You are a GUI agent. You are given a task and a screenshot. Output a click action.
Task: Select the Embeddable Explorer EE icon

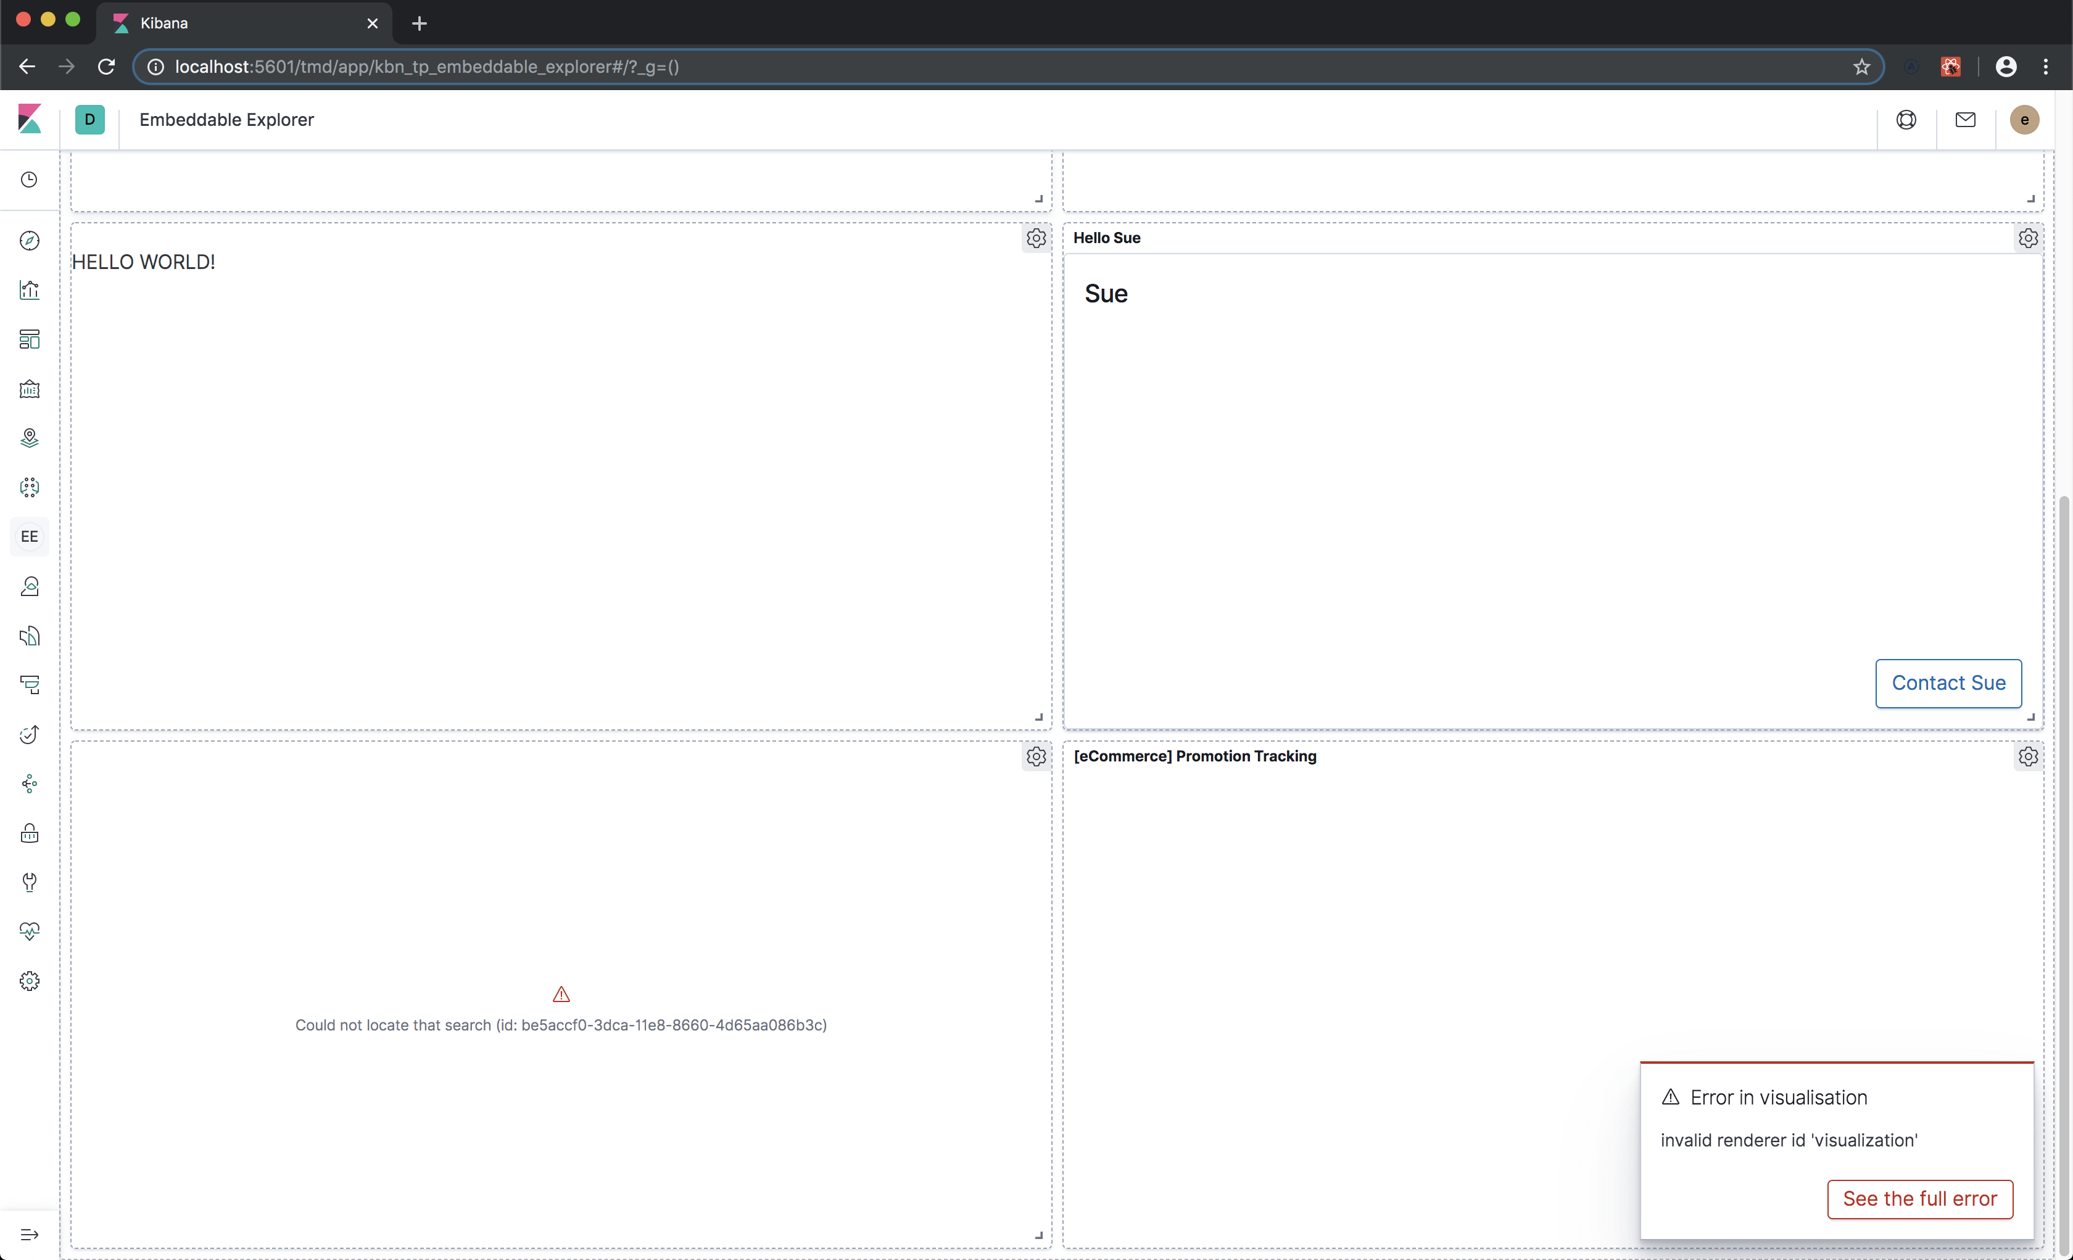[x=30, y=536]
